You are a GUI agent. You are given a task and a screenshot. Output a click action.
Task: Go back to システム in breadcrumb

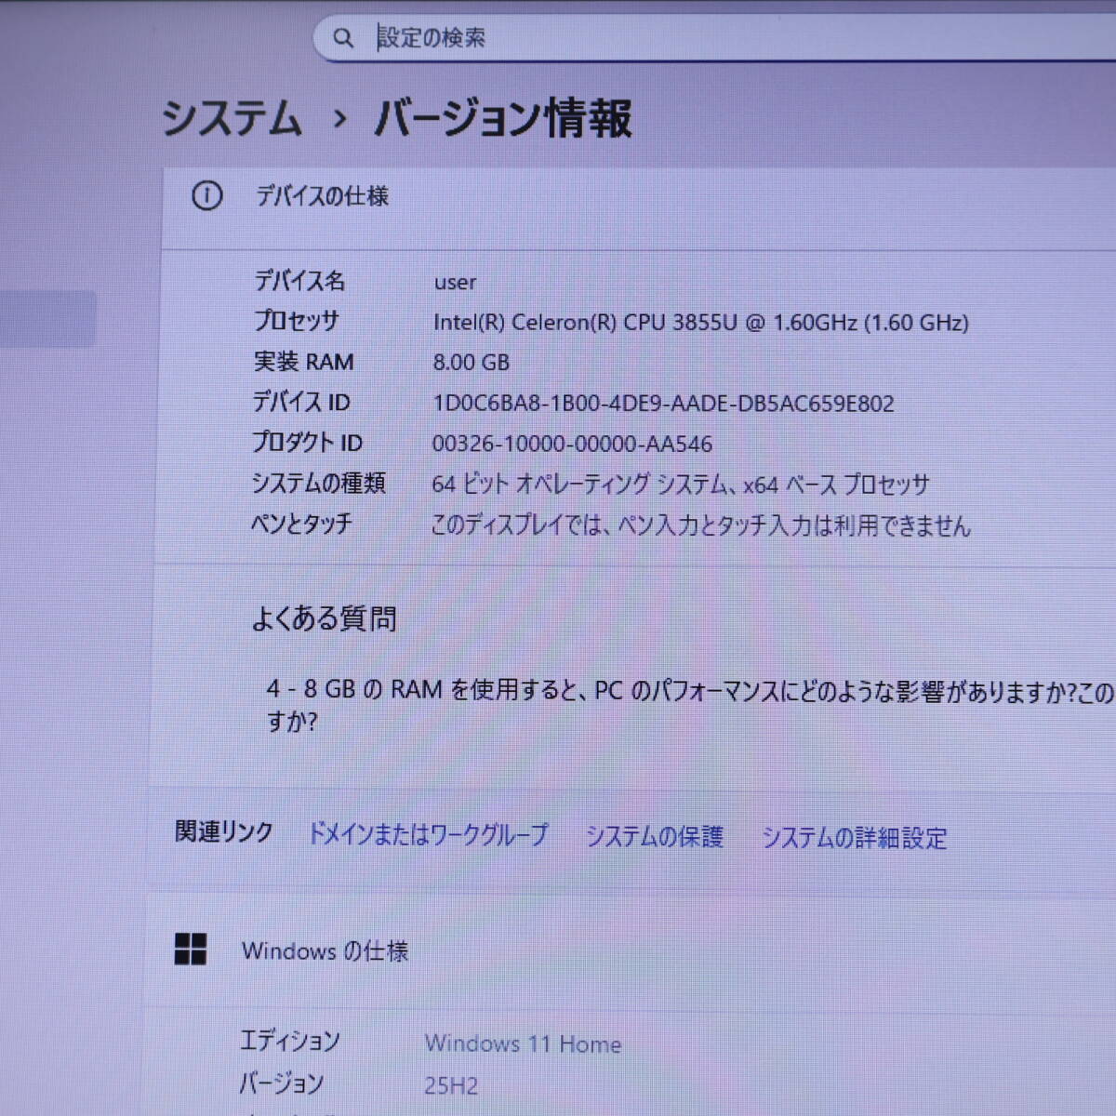click(232, 119)
